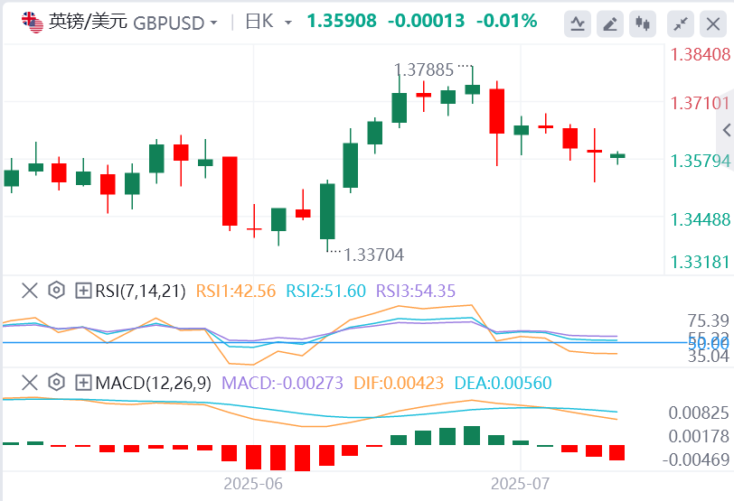Click the MACD(12,26,9) indicator label

pos(153,383)
